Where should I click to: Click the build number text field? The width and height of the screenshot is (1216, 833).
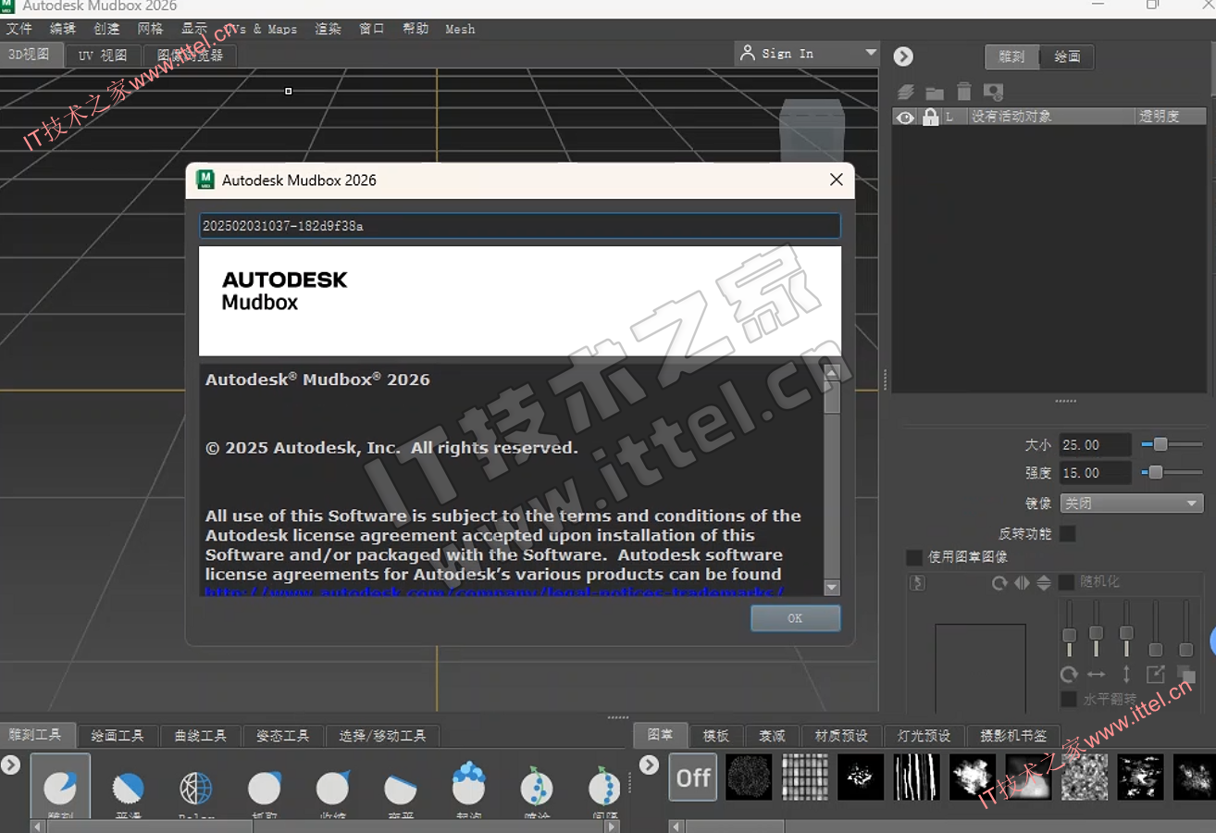520,226
